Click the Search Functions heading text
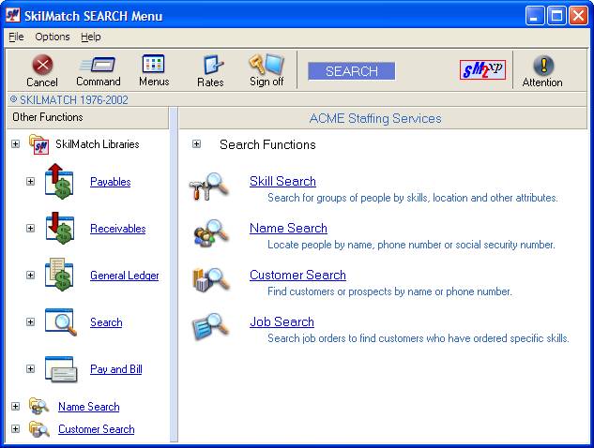The height and width of the screenshot is (448, 594). tap(267, 144)
